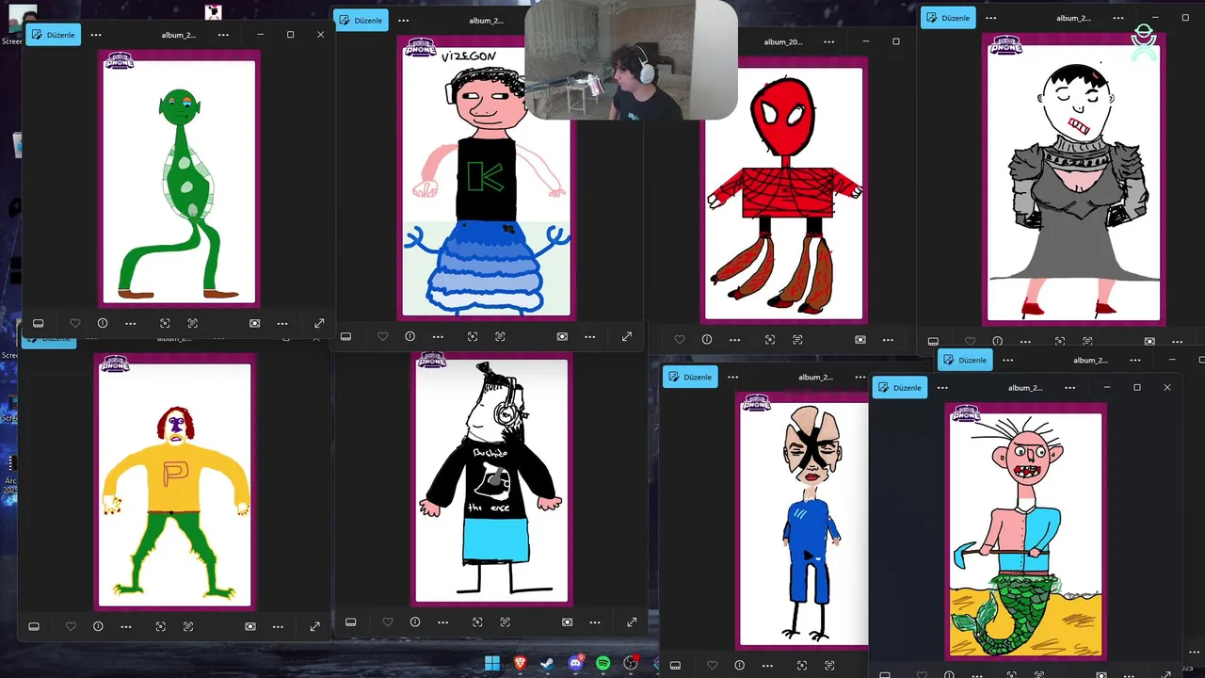Open more options beside full-screen arrow, green alien window
The image size is (1205, 678).
(x=281, y=323)
